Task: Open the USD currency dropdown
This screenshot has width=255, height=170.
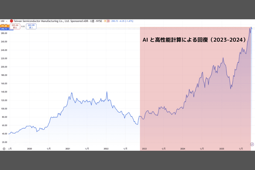Action: pyautogui.click(x=4, y=21)
